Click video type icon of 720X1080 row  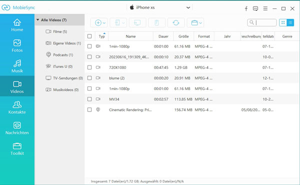98,67
